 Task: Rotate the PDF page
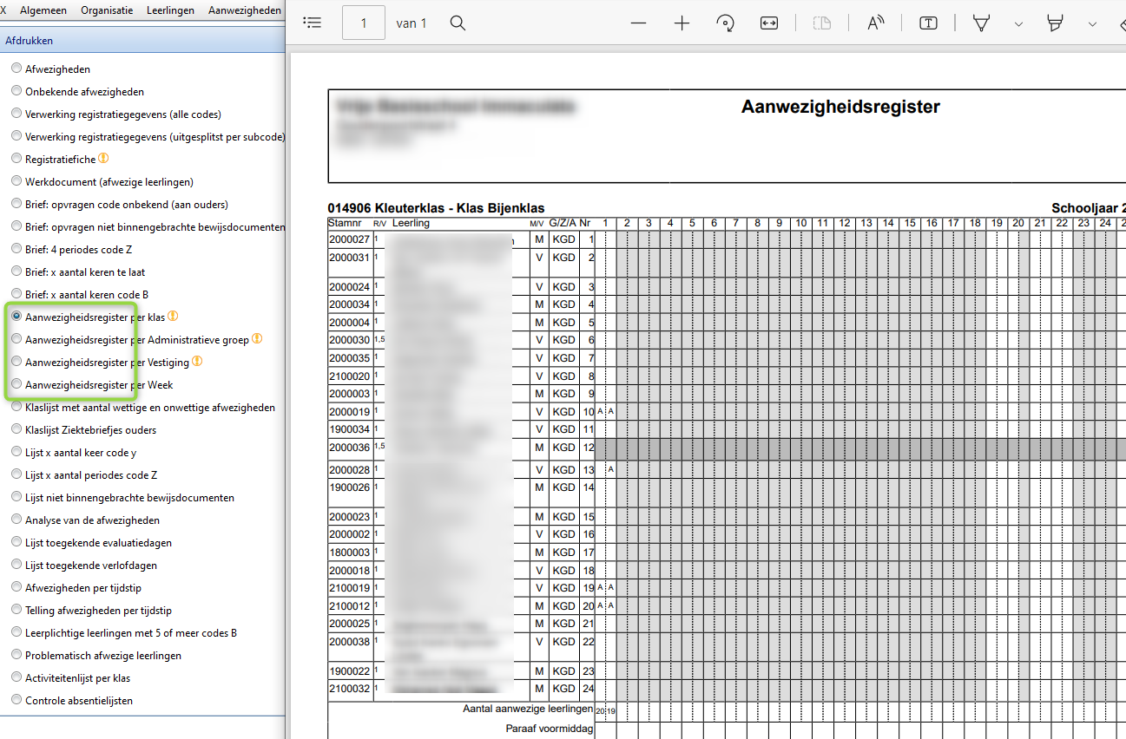coord(726,23)
